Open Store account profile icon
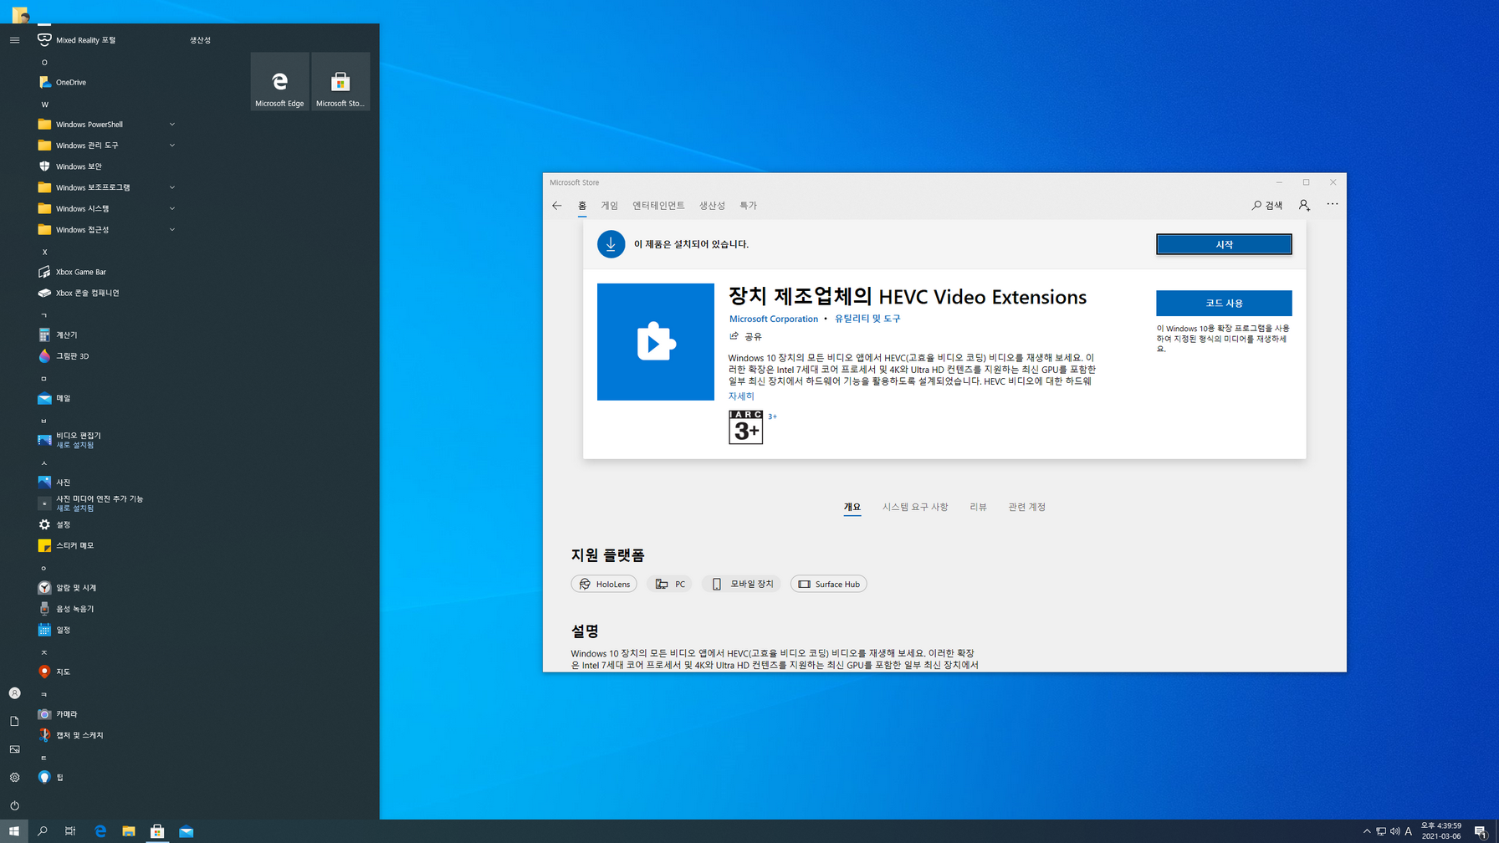The height and width of the screenshot is (843, 1499). pyautogui.click(x=1304, y=206)
